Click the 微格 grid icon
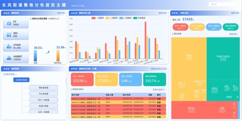Screen dimensions: 242x121 coord(9,35)
